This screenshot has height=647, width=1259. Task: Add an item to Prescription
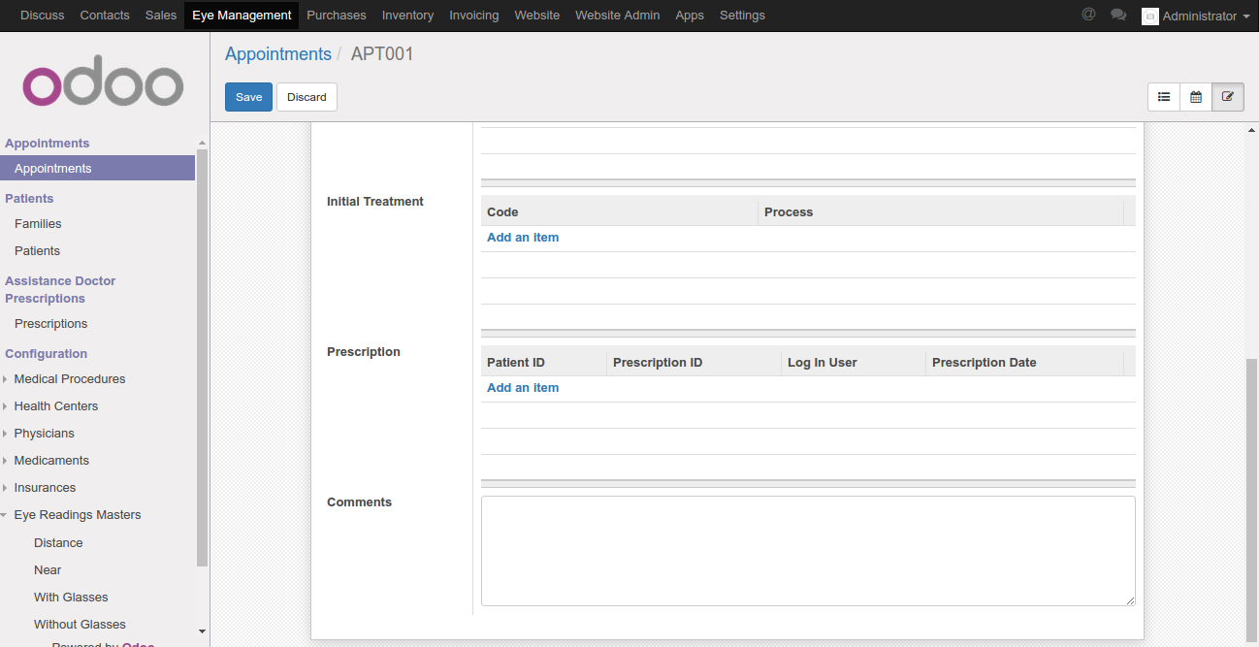523,388
